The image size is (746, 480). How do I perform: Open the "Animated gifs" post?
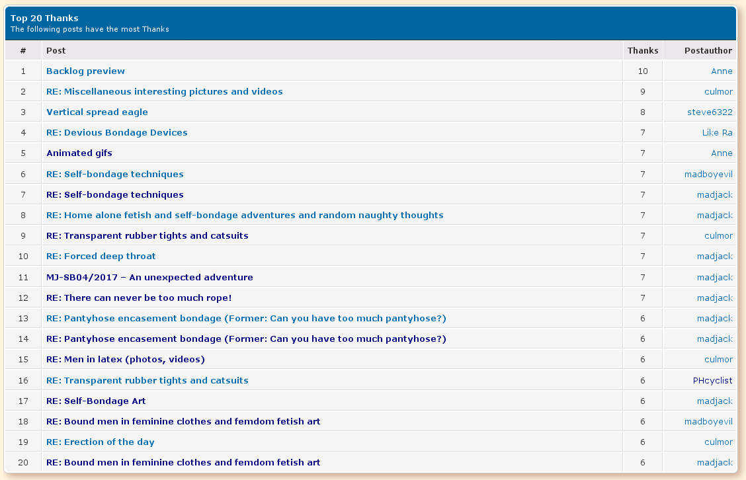[79, 153]
